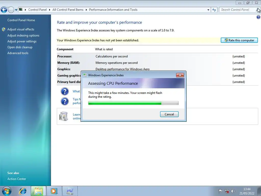Open the recent pages dropdown arrow
This screenshot has width=261, height=196.
click(x=16, y=10)
